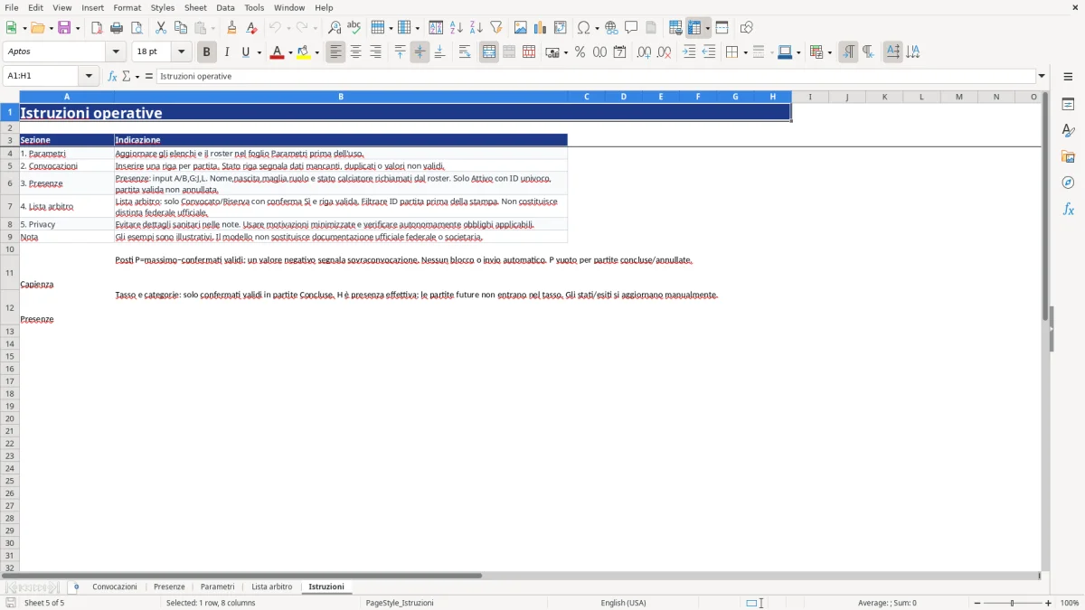Insert a chart

tap(541, 28)
